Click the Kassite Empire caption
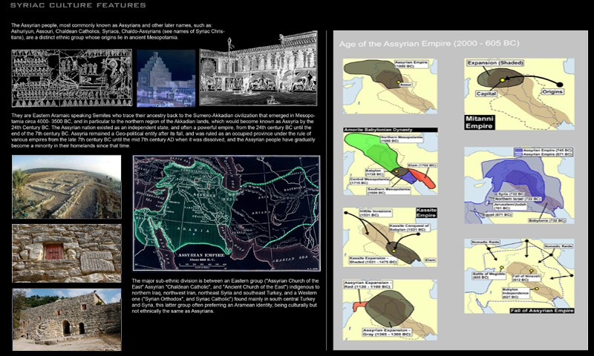Screen dimensions: 594x356 (x=426, y=213)
